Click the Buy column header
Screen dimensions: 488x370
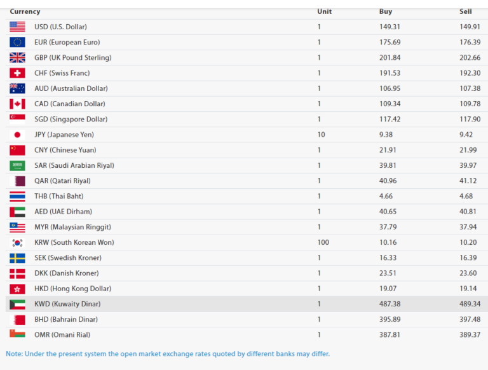coord(386,11)
